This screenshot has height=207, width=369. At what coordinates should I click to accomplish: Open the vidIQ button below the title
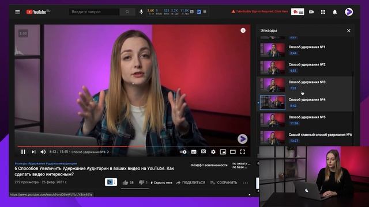coord(111,182)
